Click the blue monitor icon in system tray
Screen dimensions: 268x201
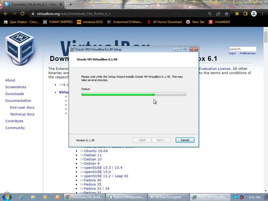(x=235, y=197)
